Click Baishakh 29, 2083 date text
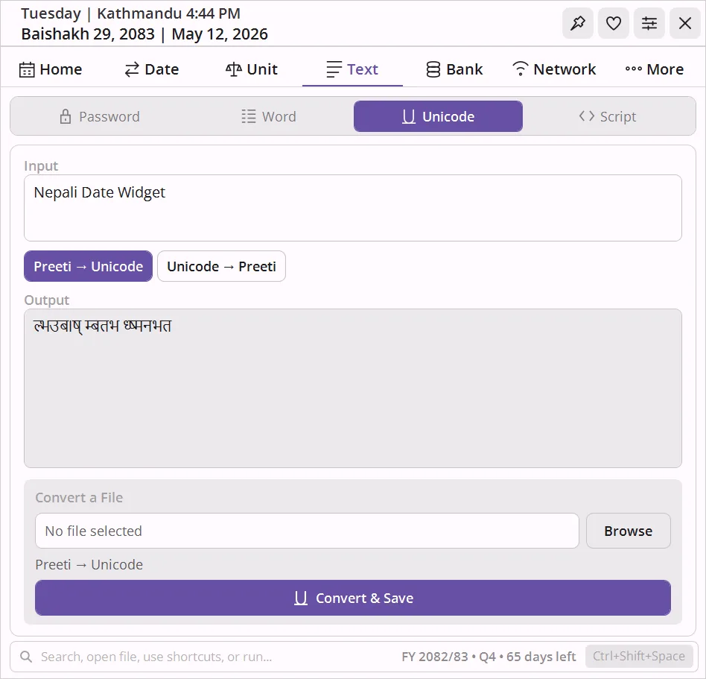Viewport: 706px width, 679px height. 88,34
